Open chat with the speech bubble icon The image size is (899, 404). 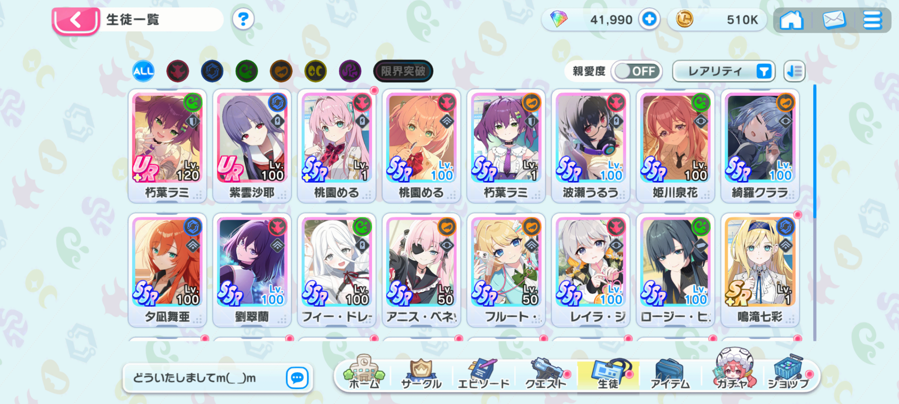click(297, 378)
